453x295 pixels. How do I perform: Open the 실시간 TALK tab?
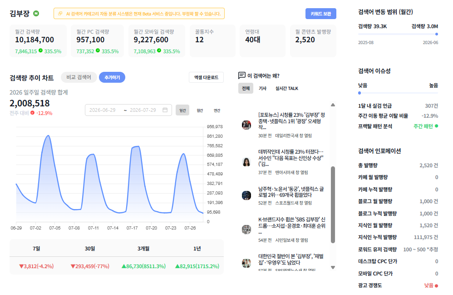tap(287, 88)
